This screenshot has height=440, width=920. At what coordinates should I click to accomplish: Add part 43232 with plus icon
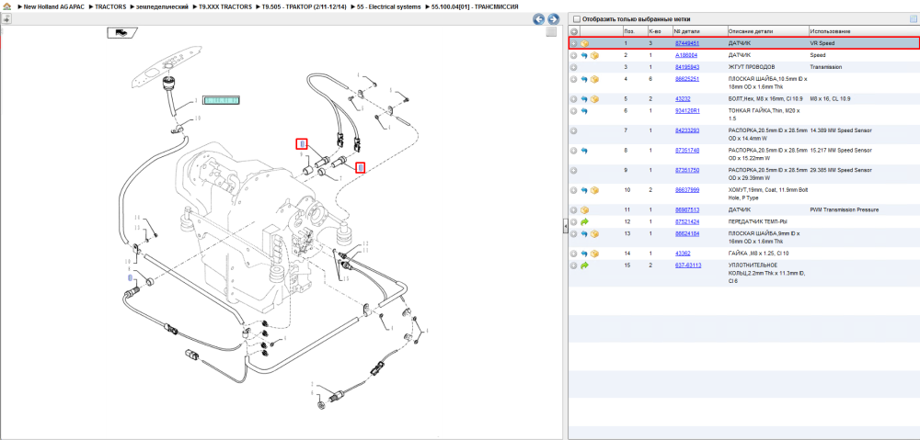tap(574, 98)
